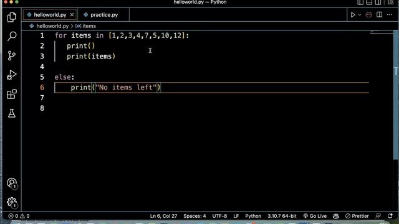Open the Testing flask view

coord(12,113)
